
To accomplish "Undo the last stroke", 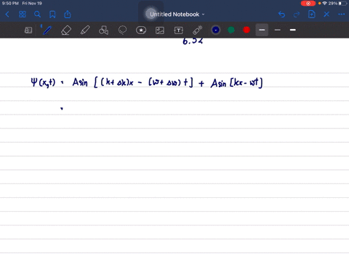I will (x=281, y=14).
